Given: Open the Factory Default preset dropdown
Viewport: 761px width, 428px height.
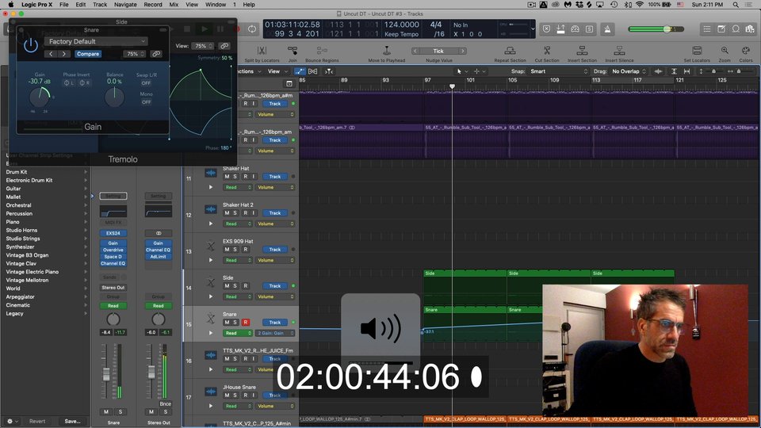Looking at the screenshot, I should (96, 41).
